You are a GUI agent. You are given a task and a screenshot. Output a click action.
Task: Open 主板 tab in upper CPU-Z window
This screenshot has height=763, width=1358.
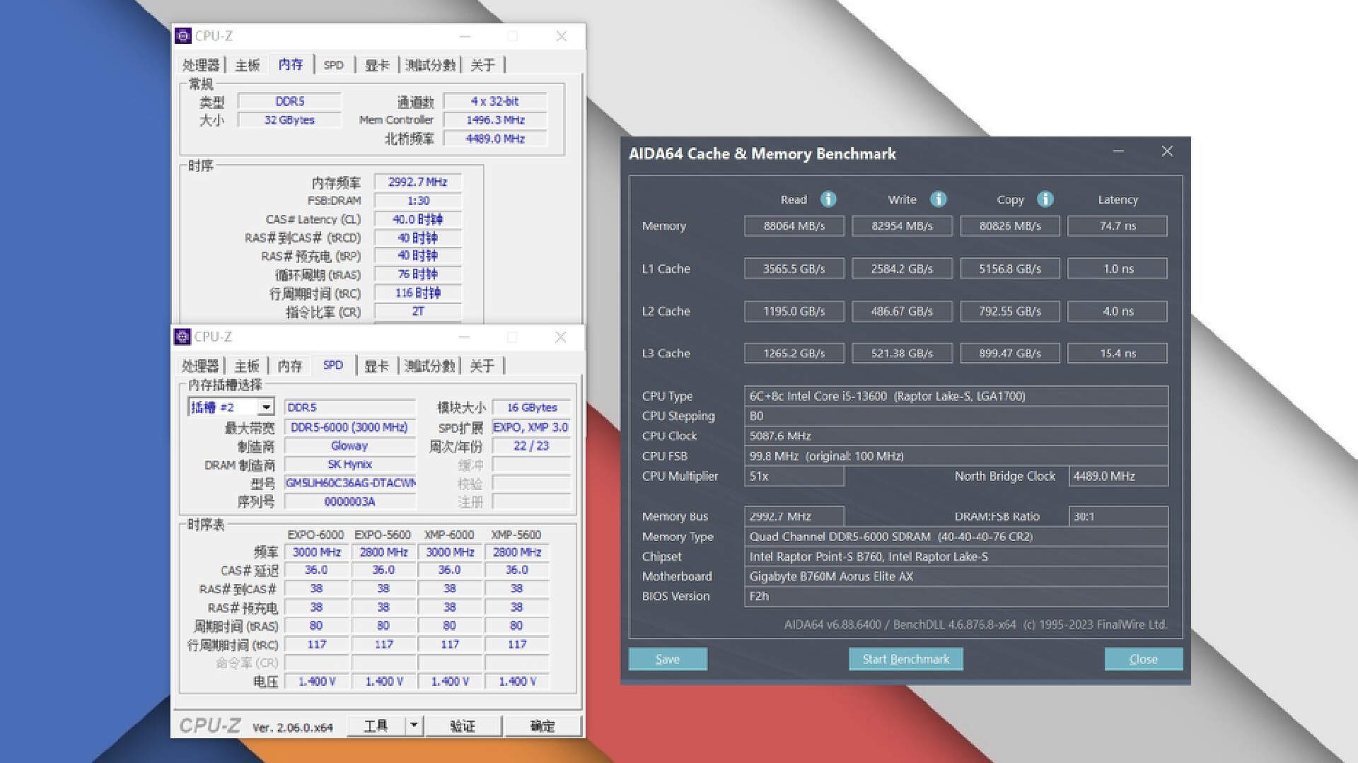tap(248, 65)
